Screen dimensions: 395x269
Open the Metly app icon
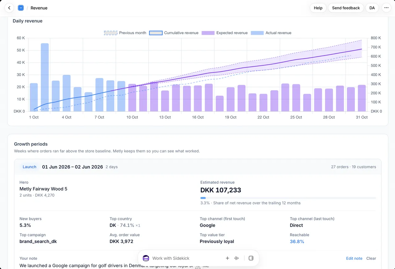(x=21, y=8)
